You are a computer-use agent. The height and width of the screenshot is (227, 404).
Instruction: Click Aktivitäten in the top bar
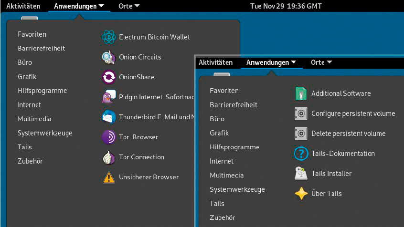pyautogui.click(x=23, y=6)
